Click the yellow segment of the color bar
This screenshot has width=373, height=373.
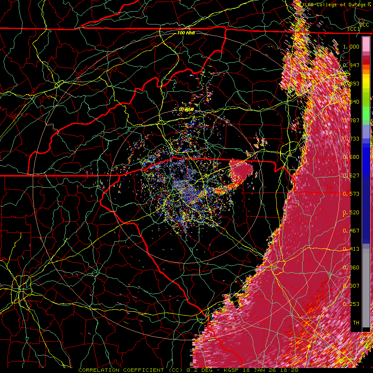coord(366,82)
